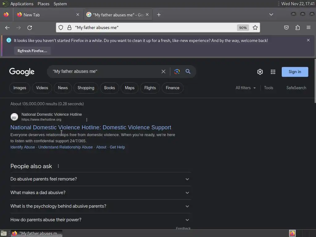
Task: Click the Refresh Firefox… button
Action: tap(32, 51)
